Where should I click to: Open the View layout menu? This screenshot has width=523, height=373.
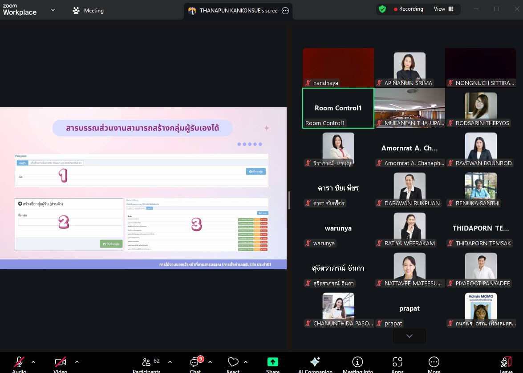(x=444, y=9)
